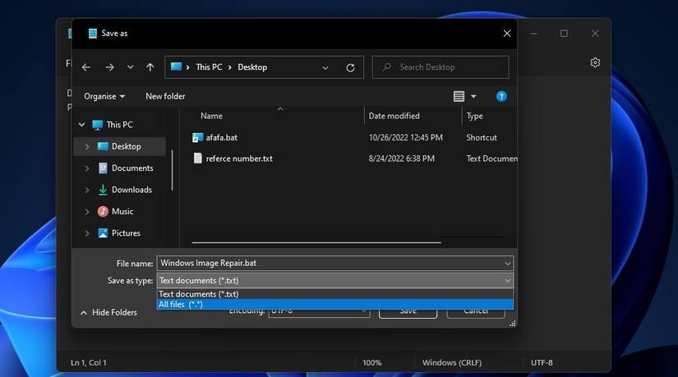Open Notepad settings gear icon
This screenshot has height=377, width=678.
(595, 62)
